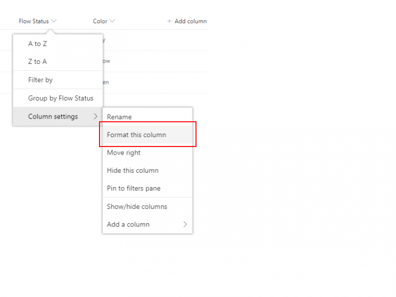Open the Add a column submenu

coord(128,224)
